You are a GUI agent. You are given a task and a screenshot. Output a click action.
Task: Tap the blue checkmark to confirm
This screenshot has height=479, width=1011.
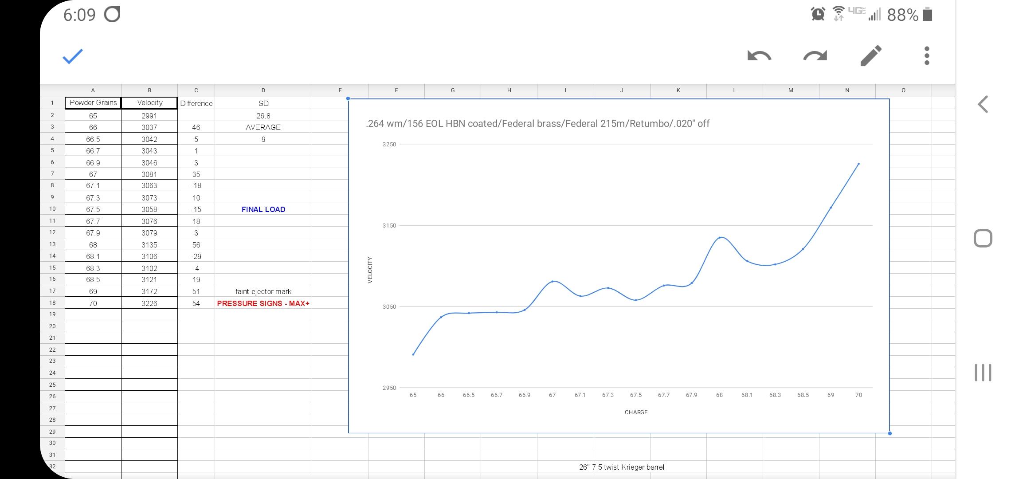73,56
